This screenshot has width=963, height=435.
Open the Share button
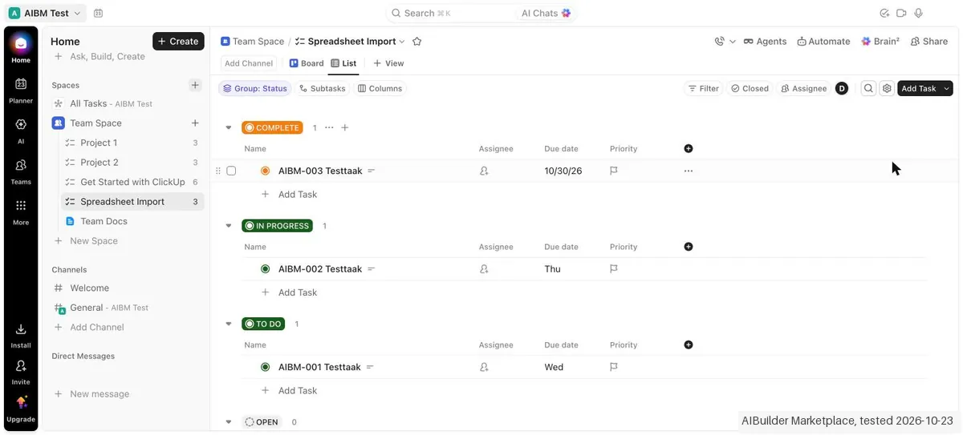tap(929, 42)
